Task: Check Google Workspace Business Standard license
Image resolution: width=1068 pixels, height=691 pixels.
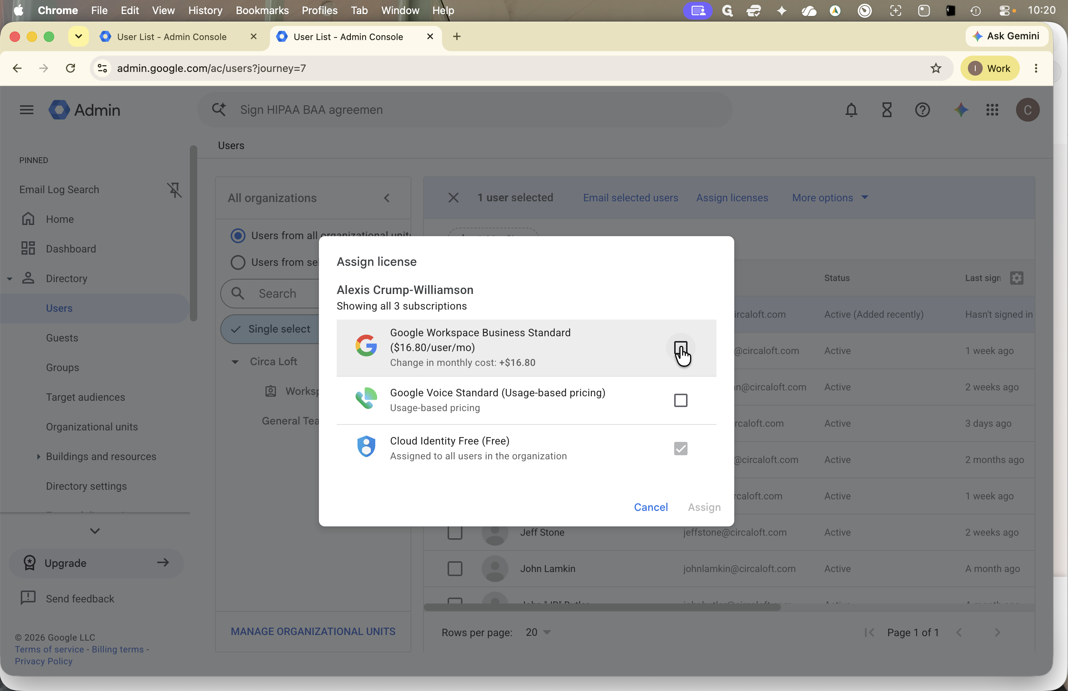Action: click(681, 348)
